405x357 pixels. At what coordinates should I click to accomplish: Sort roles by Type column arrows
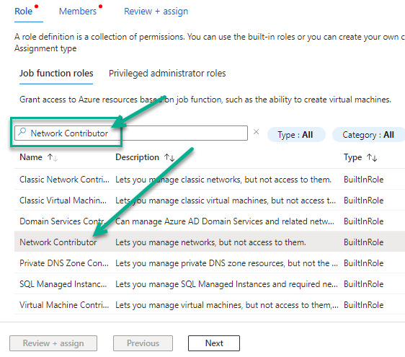[372, 157]
